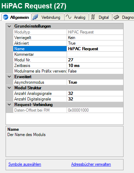
Task: Open the Verriegelt value Kein
Action: pos(95,38)
